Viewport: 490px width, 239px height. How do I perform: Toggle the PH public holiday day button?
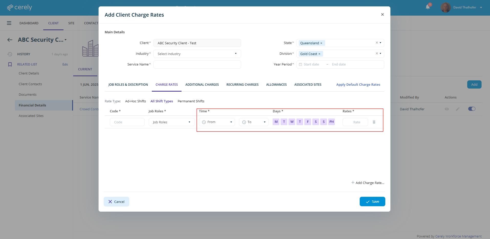(x=332, y=122)
